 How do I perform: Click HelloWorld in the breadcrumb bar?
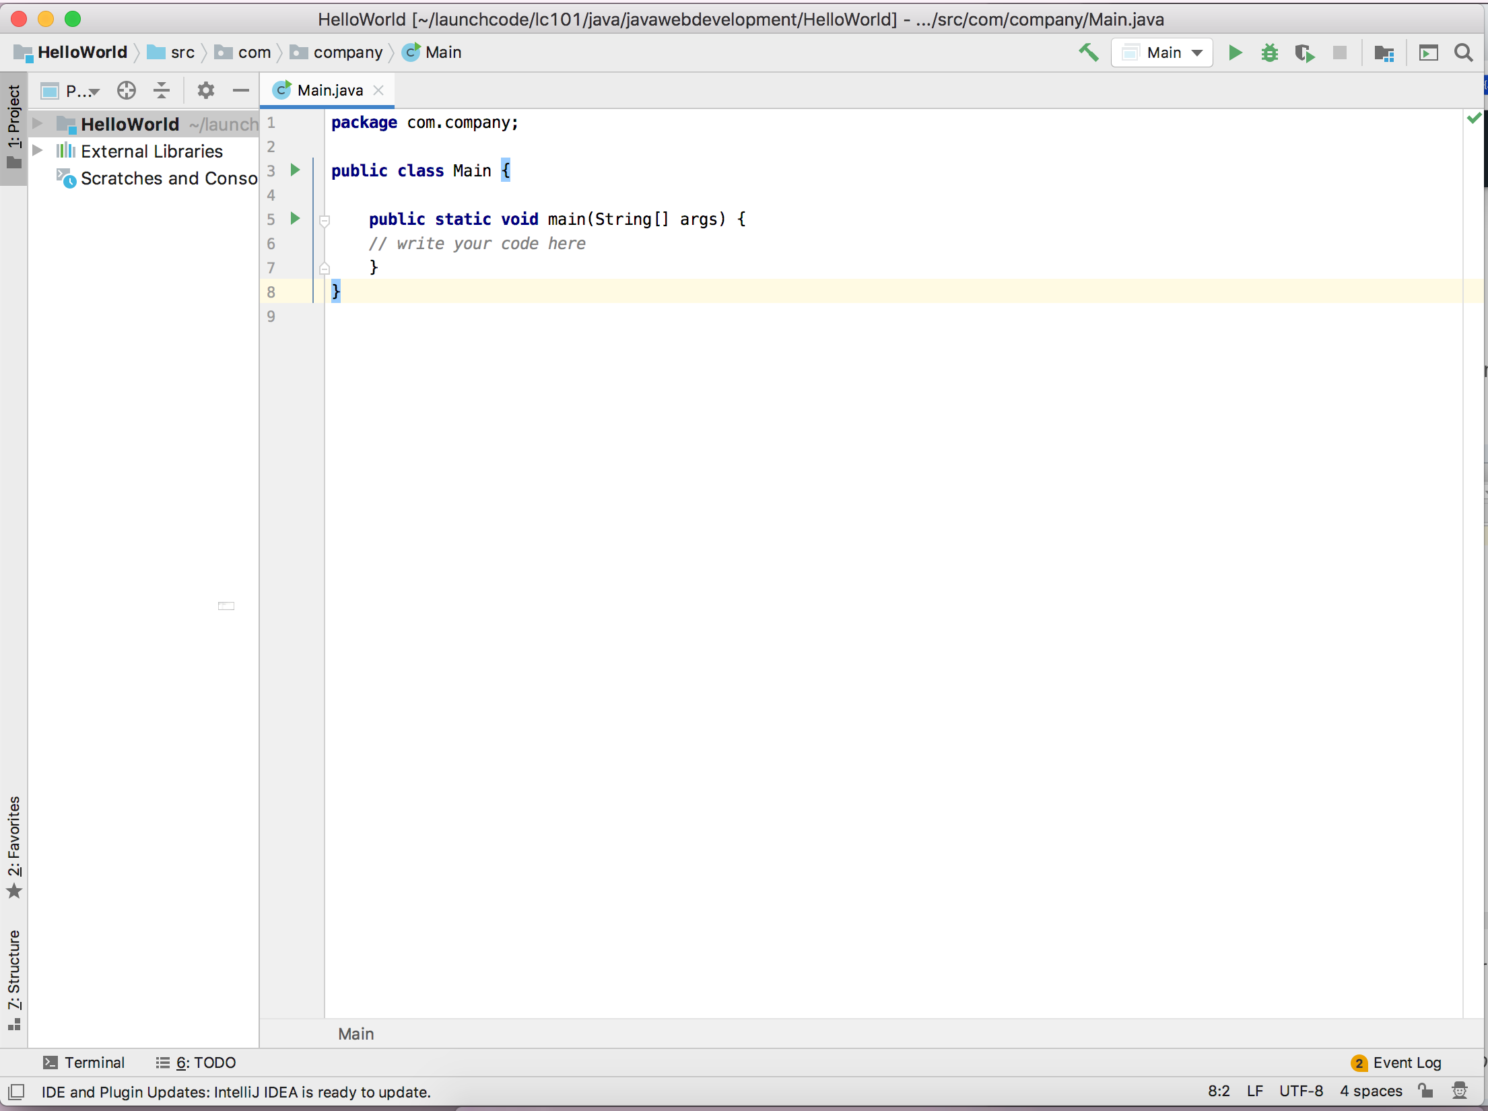coord(71,53)
